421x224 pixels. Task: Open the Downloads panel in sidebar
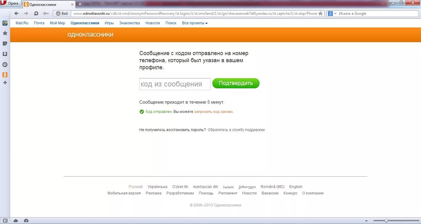pos(5,54)
